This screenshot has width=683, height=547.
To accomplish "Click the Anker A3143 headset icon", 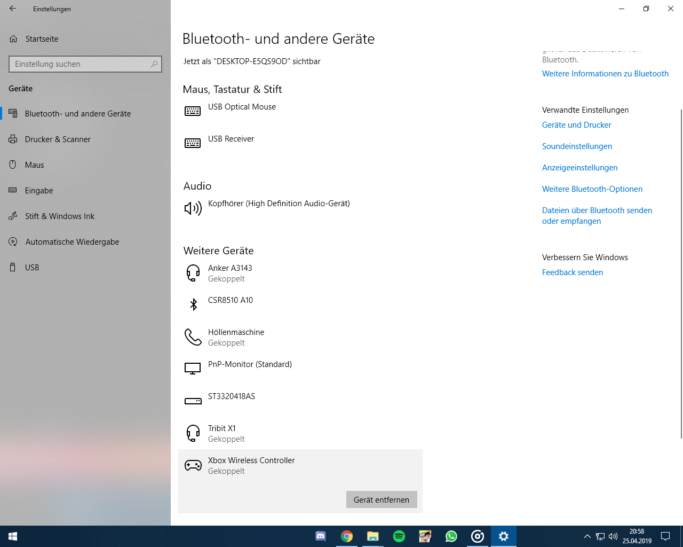I will 193,273.
